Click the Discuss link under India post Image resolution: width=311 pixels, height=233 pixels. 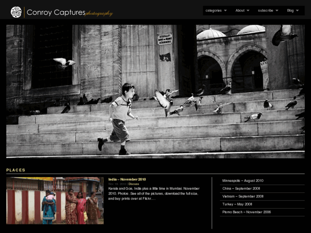point(133,184)
